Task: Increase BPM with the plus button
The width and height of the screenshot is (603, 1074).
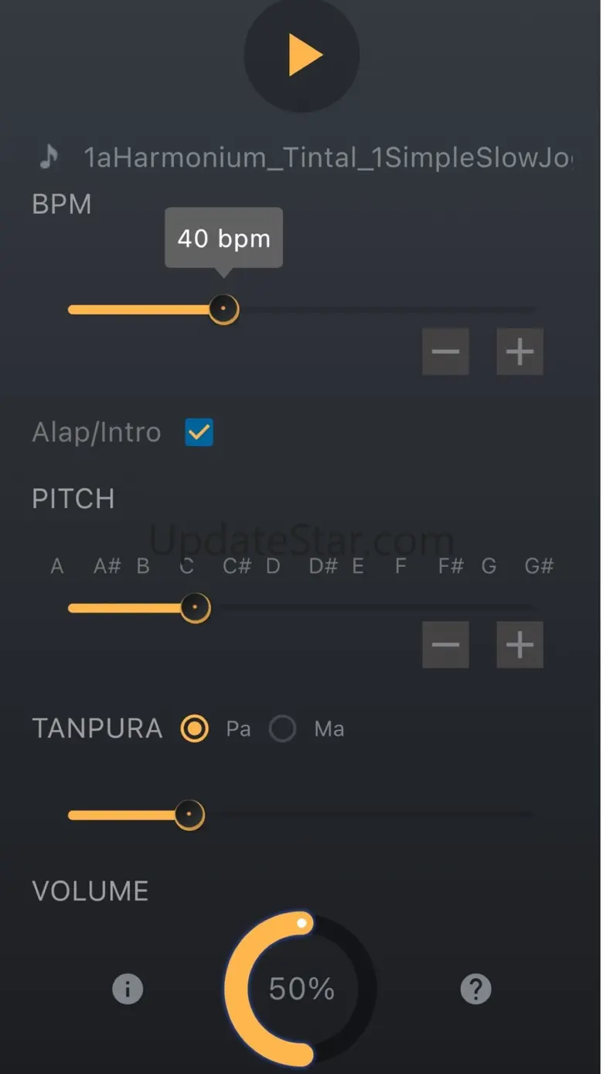Action: (x=520, y=352)
